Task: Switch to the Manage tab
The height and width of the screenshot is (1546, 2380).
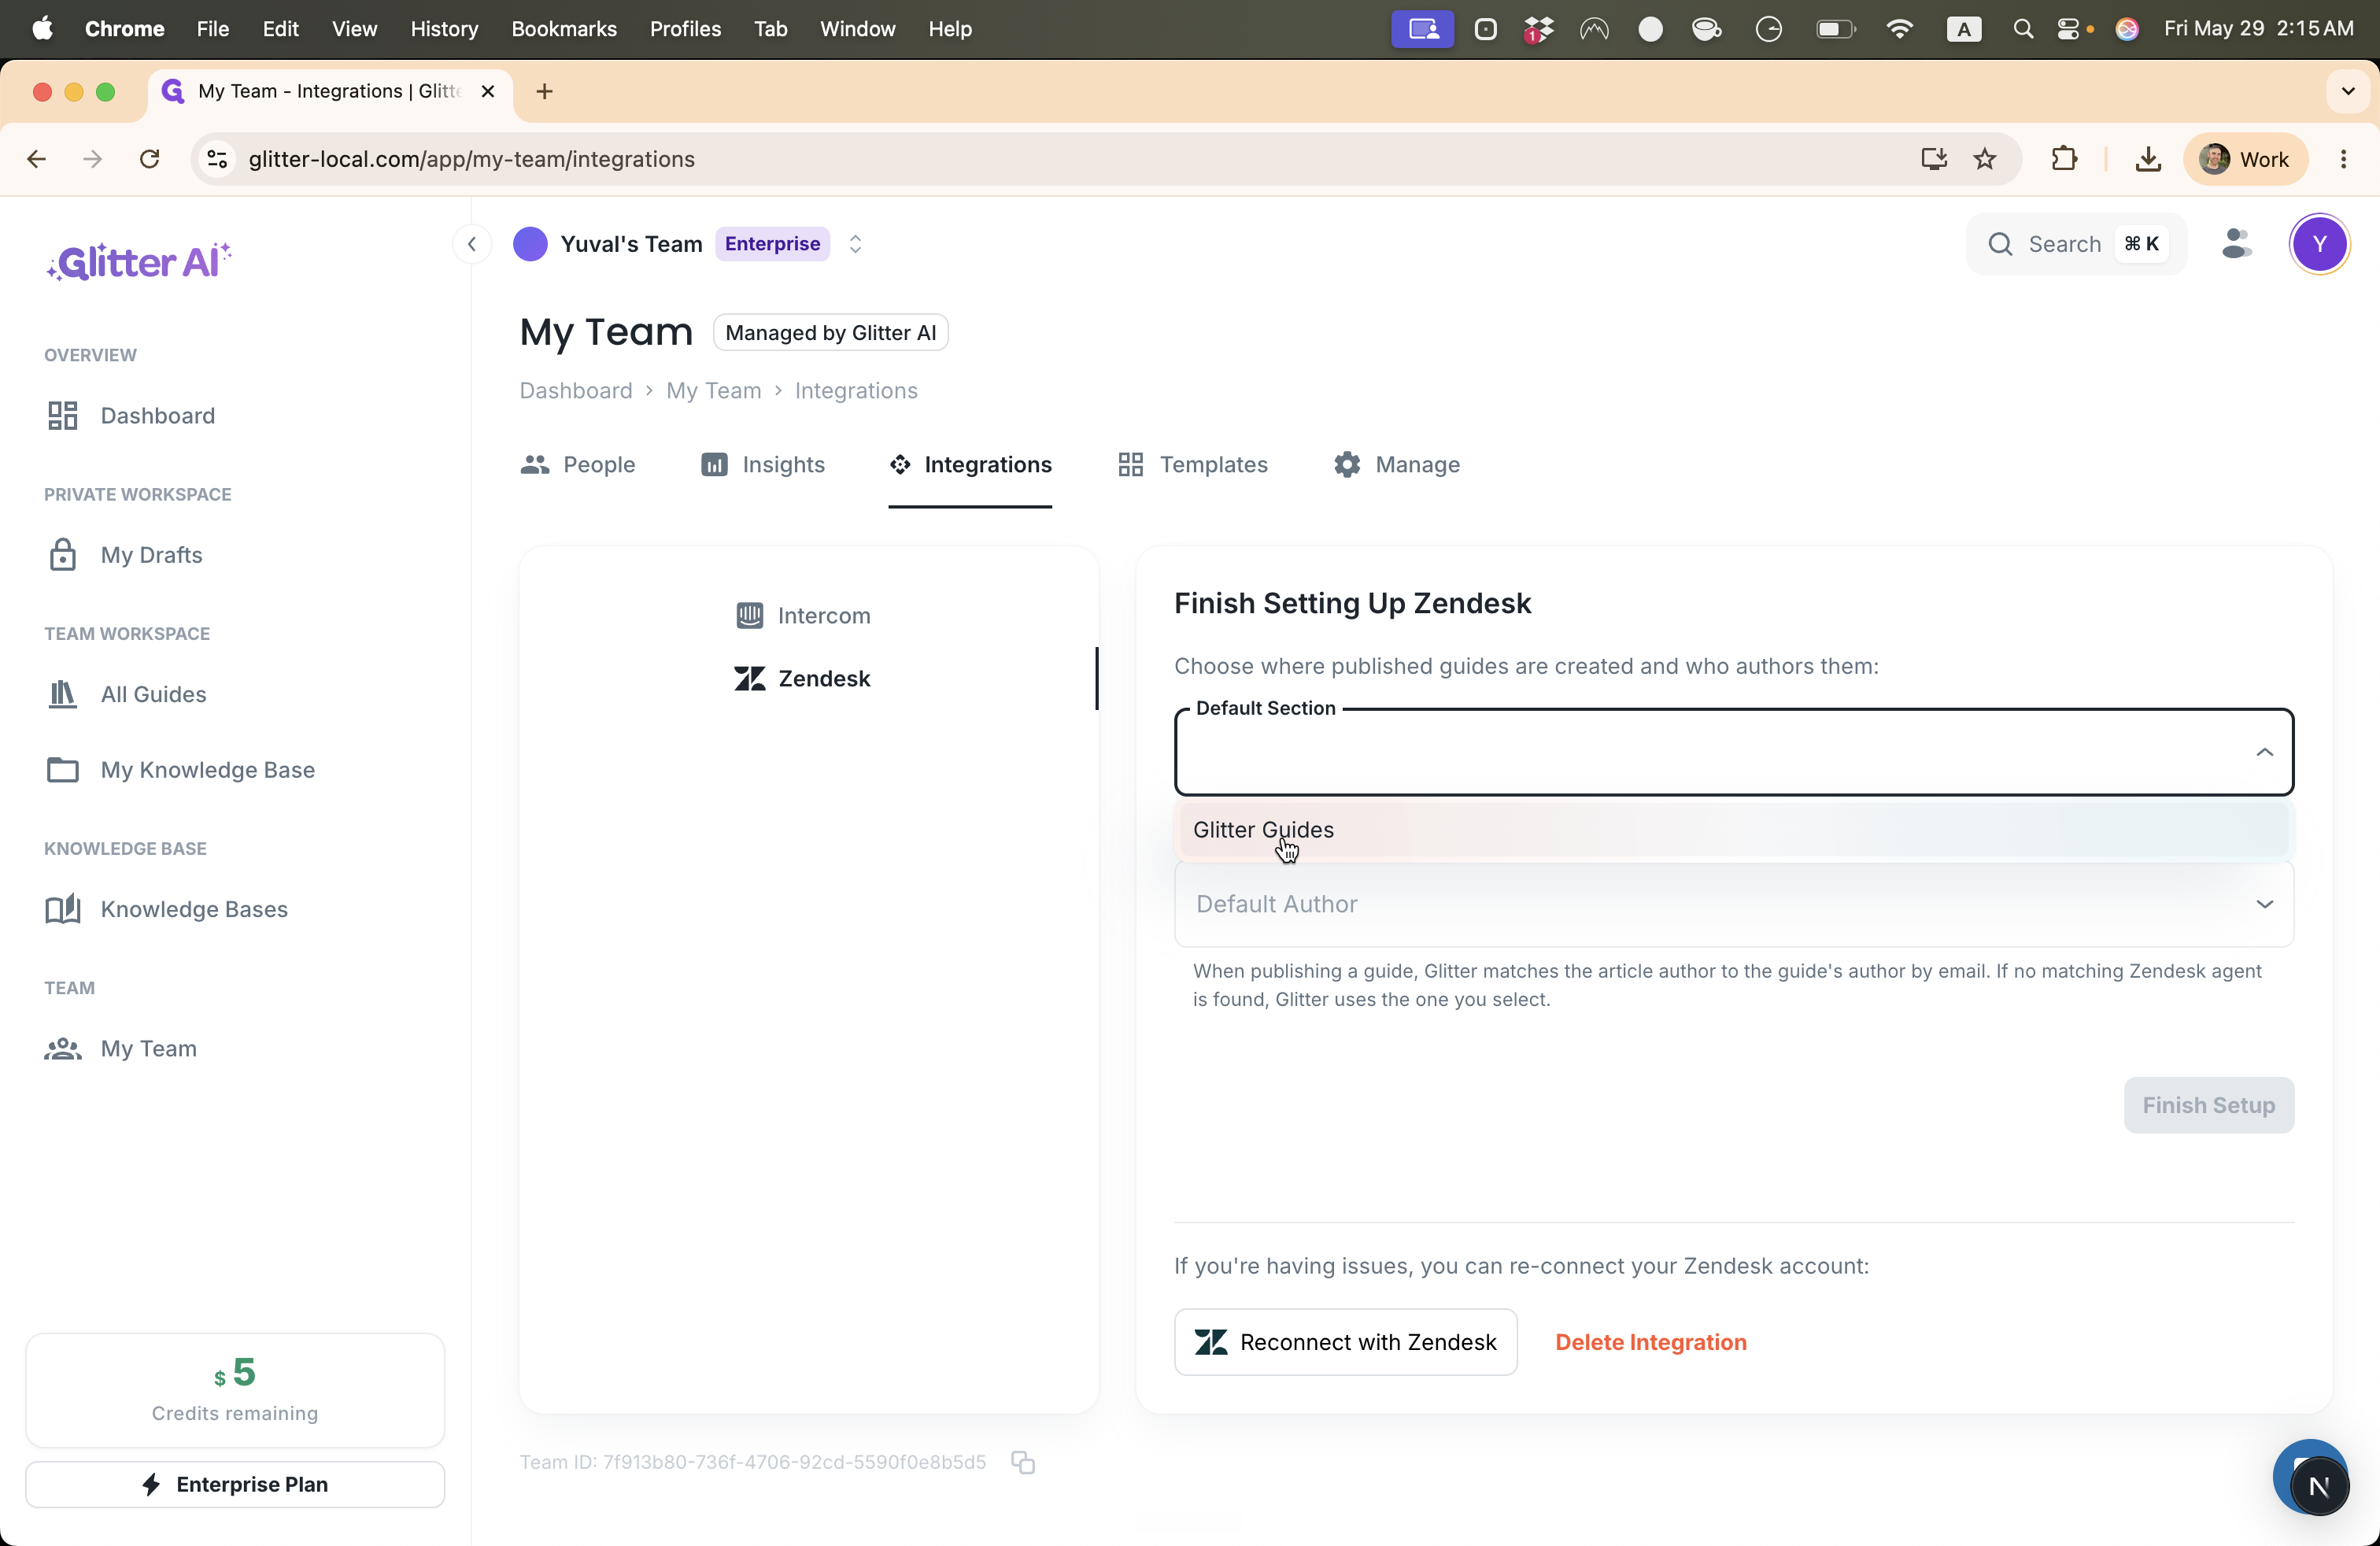Action: 1396,465
